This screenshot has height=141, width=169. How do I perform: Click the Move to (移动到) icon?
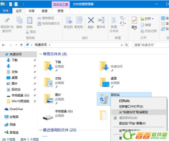(x=68, y=20)
